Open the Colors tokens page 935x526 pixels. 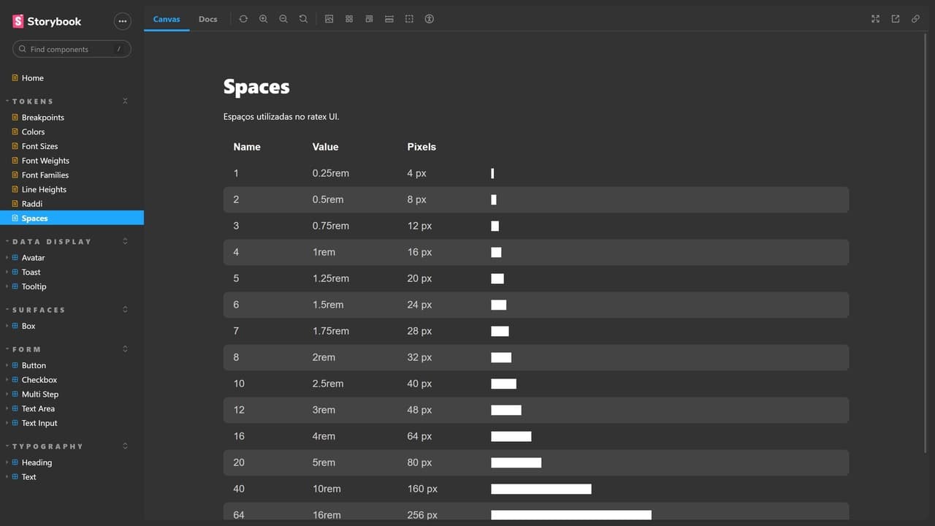point(33,132)
